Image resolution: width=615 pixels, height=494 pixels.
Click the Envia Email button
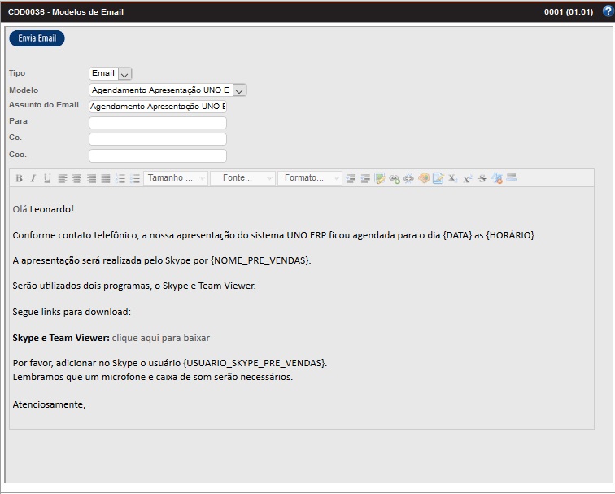(37, 38)
